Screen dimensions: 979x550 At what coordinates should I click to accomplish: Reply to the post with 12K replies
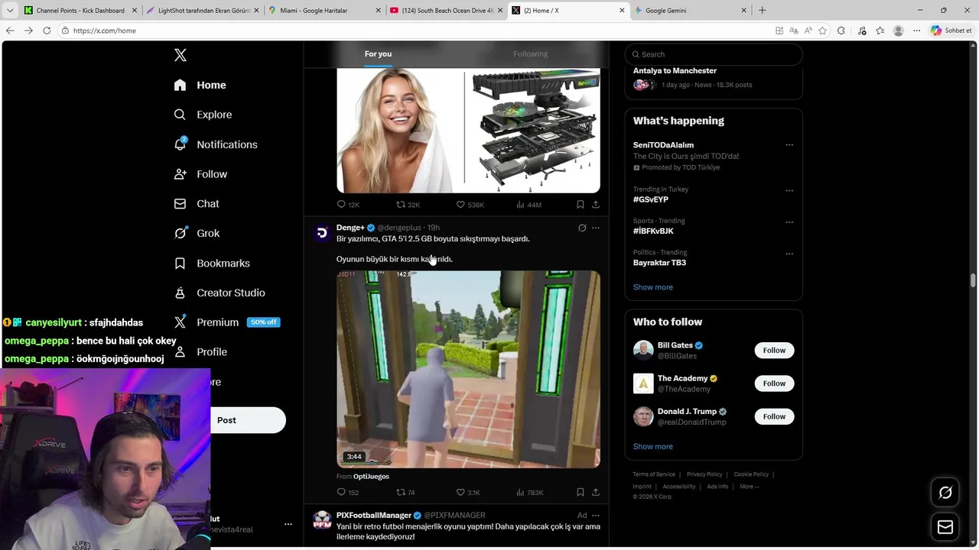point(341,205)
